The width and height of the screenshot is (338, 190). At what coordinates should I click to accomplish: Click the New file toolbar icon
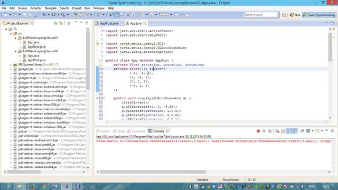pos(6,15)
